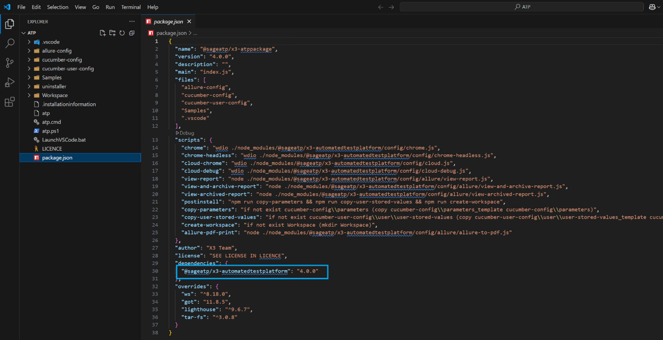The height and width of the screenshot is (340, 663).
Task: Open the Selection menu
Action: [x=57, y=7]
